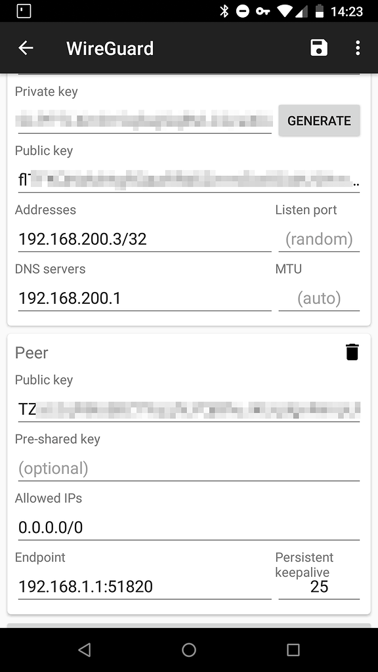Edit the DNS servers field
Screen dimensions: 378x672
pos(144,298)
